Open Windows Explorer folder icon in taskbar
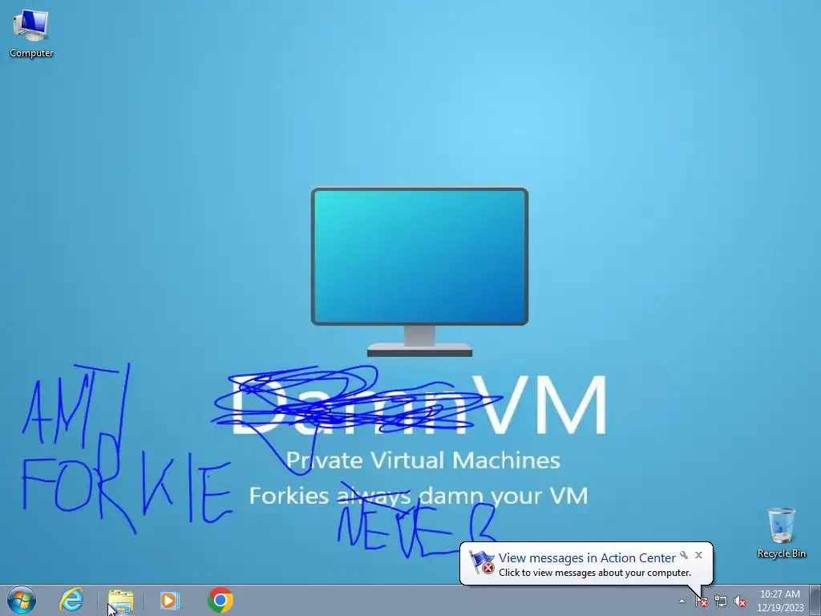821x616 pixels. pyautogui.click(x=121, y=601)
